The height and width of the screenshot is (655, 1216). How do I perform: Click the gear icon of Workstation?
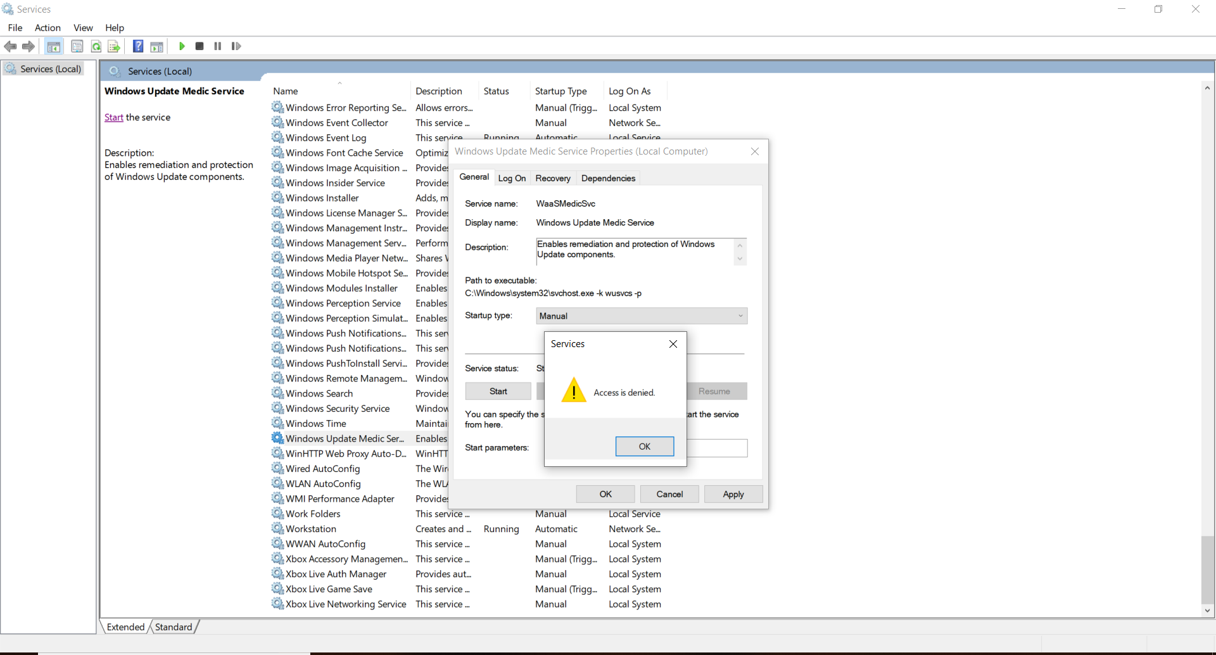(x=277, y=529)
